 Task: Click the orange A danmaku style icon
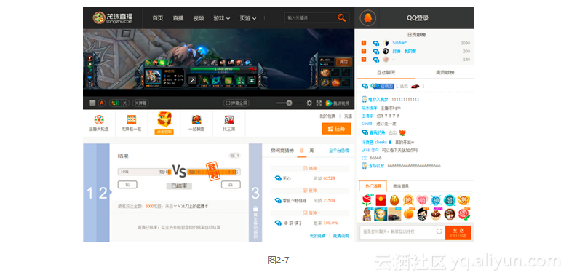(102, 103)
